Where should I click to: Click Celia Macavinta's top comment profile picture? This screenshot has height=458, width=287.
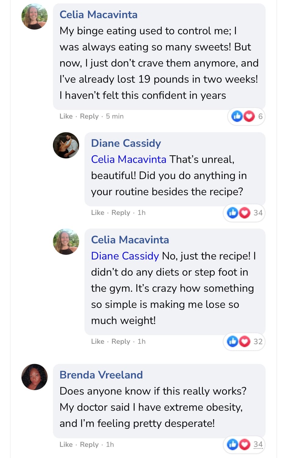tap(34, 17)
